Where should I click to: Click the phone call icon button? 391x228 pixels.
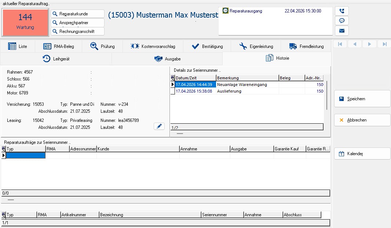341,11
